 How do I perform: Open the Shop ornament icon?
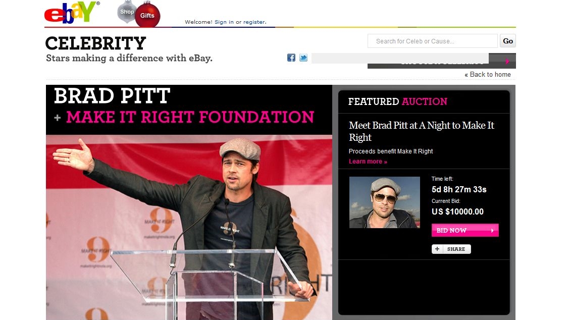click(127, 12)
